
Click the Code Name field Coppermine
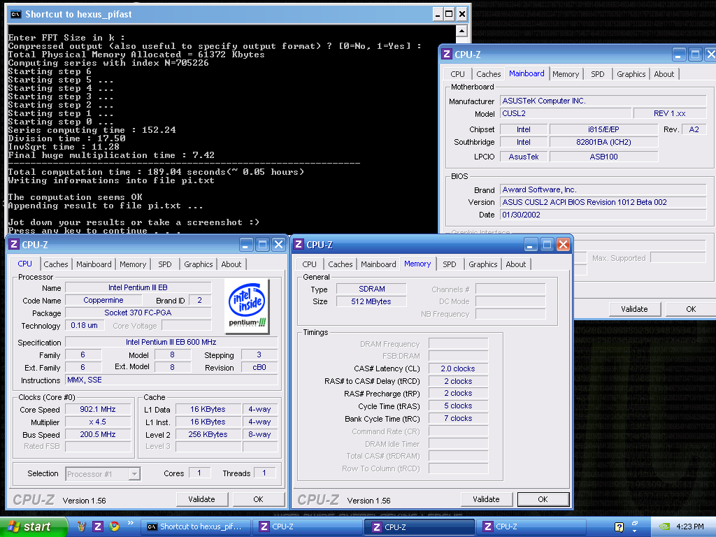(103, 301)
